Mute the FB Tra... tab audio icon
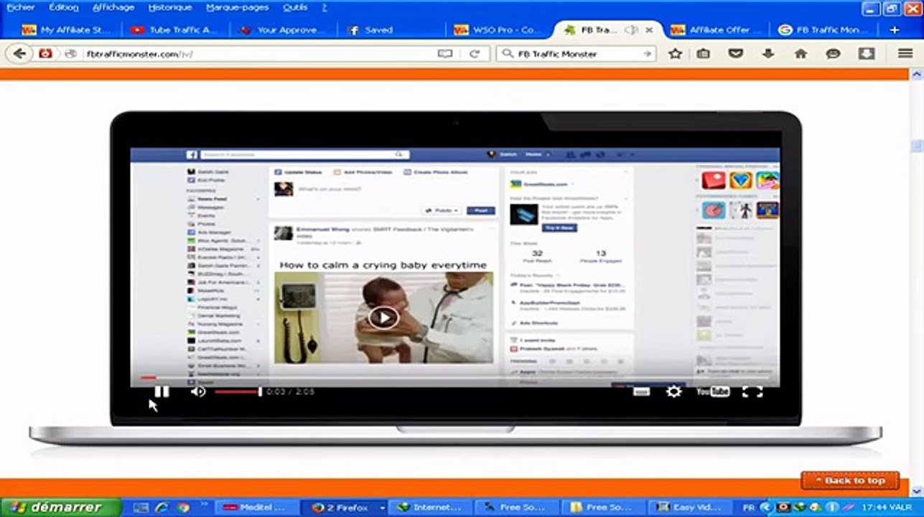 pyautogui.click(x=630, y=30)
